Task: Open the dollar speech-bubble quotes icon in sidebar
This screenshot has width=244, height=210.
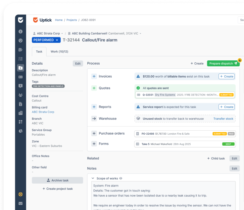Action: point(21,86)
